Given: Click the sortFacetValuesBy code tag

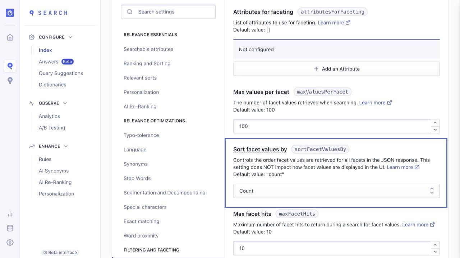Looking at the screenshot, I should [320, 149].
